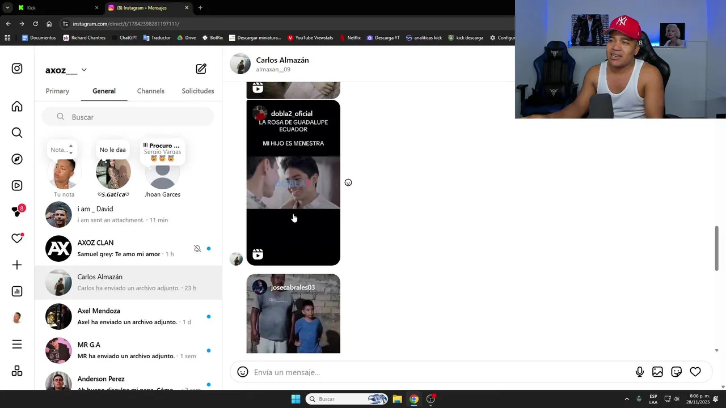Open the Axel Mendoza conversation

pyautogui.click(x=128, y=316)
